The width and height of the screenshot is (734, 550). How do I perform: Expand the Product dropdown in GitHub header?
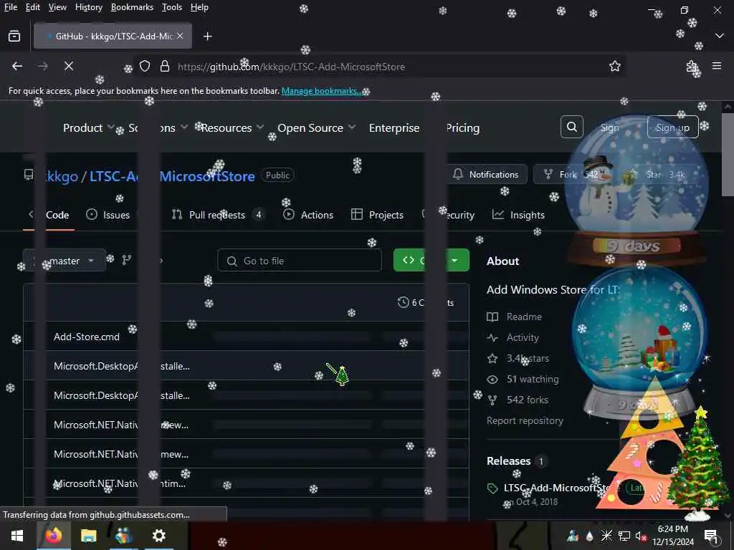pos(88,127)
